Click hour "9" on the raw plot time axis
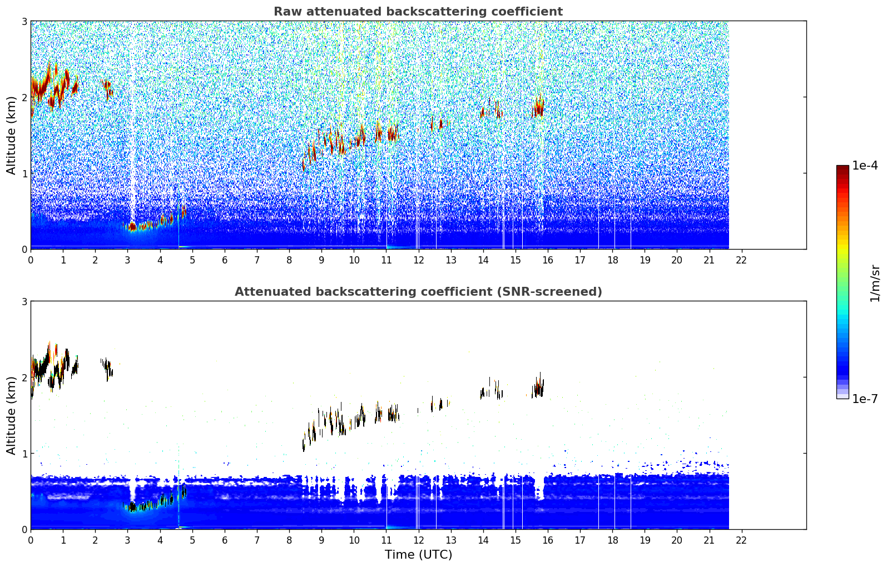This screenshot has height=567, width=887. click(x=321, y=260)
